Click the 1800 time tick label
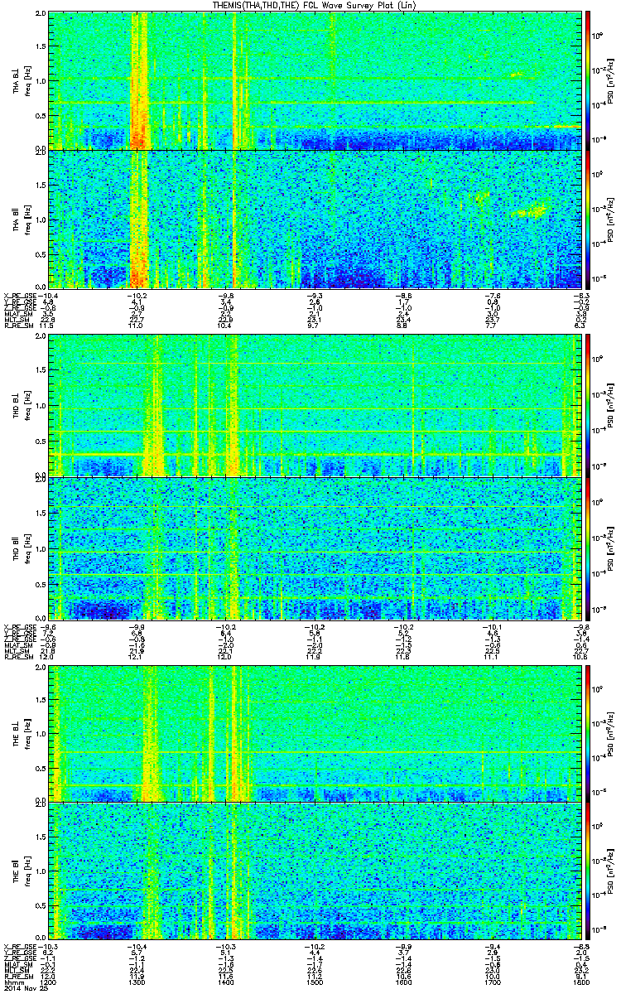The image size is (621, 994). [581, 984]
